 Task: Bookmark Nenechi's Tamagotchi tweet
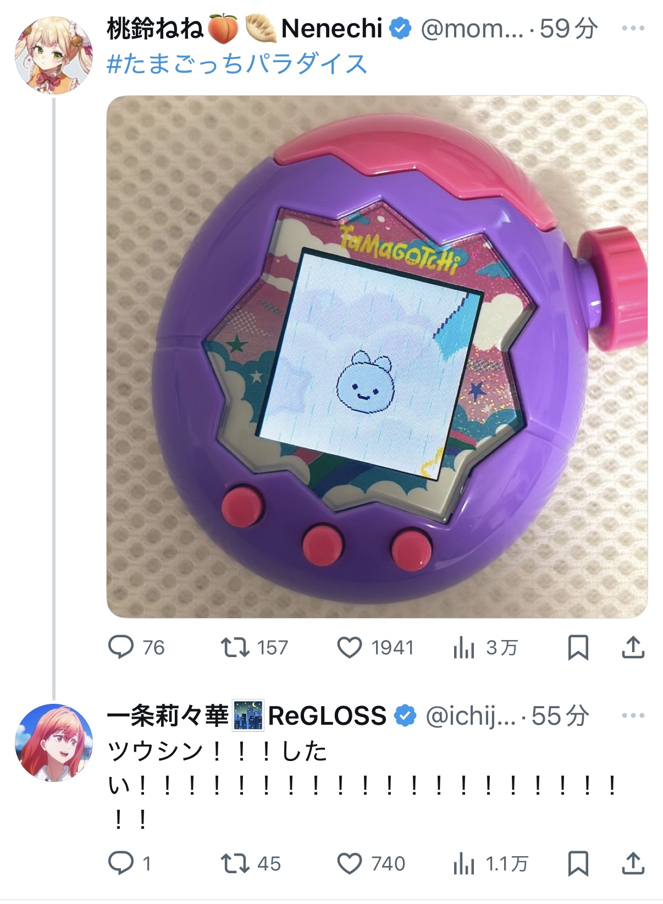[x=578, y=647]
